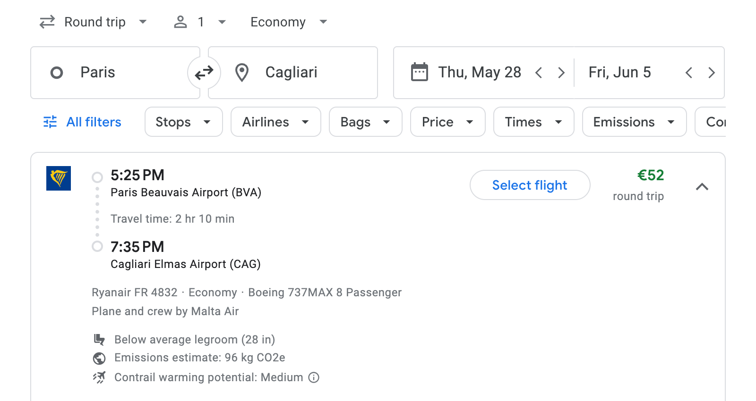The width and height of the screenshot is (756, 401).
Task: Open the Times filter dropdown
Action: pyautogui.click(x=533, y=122)
